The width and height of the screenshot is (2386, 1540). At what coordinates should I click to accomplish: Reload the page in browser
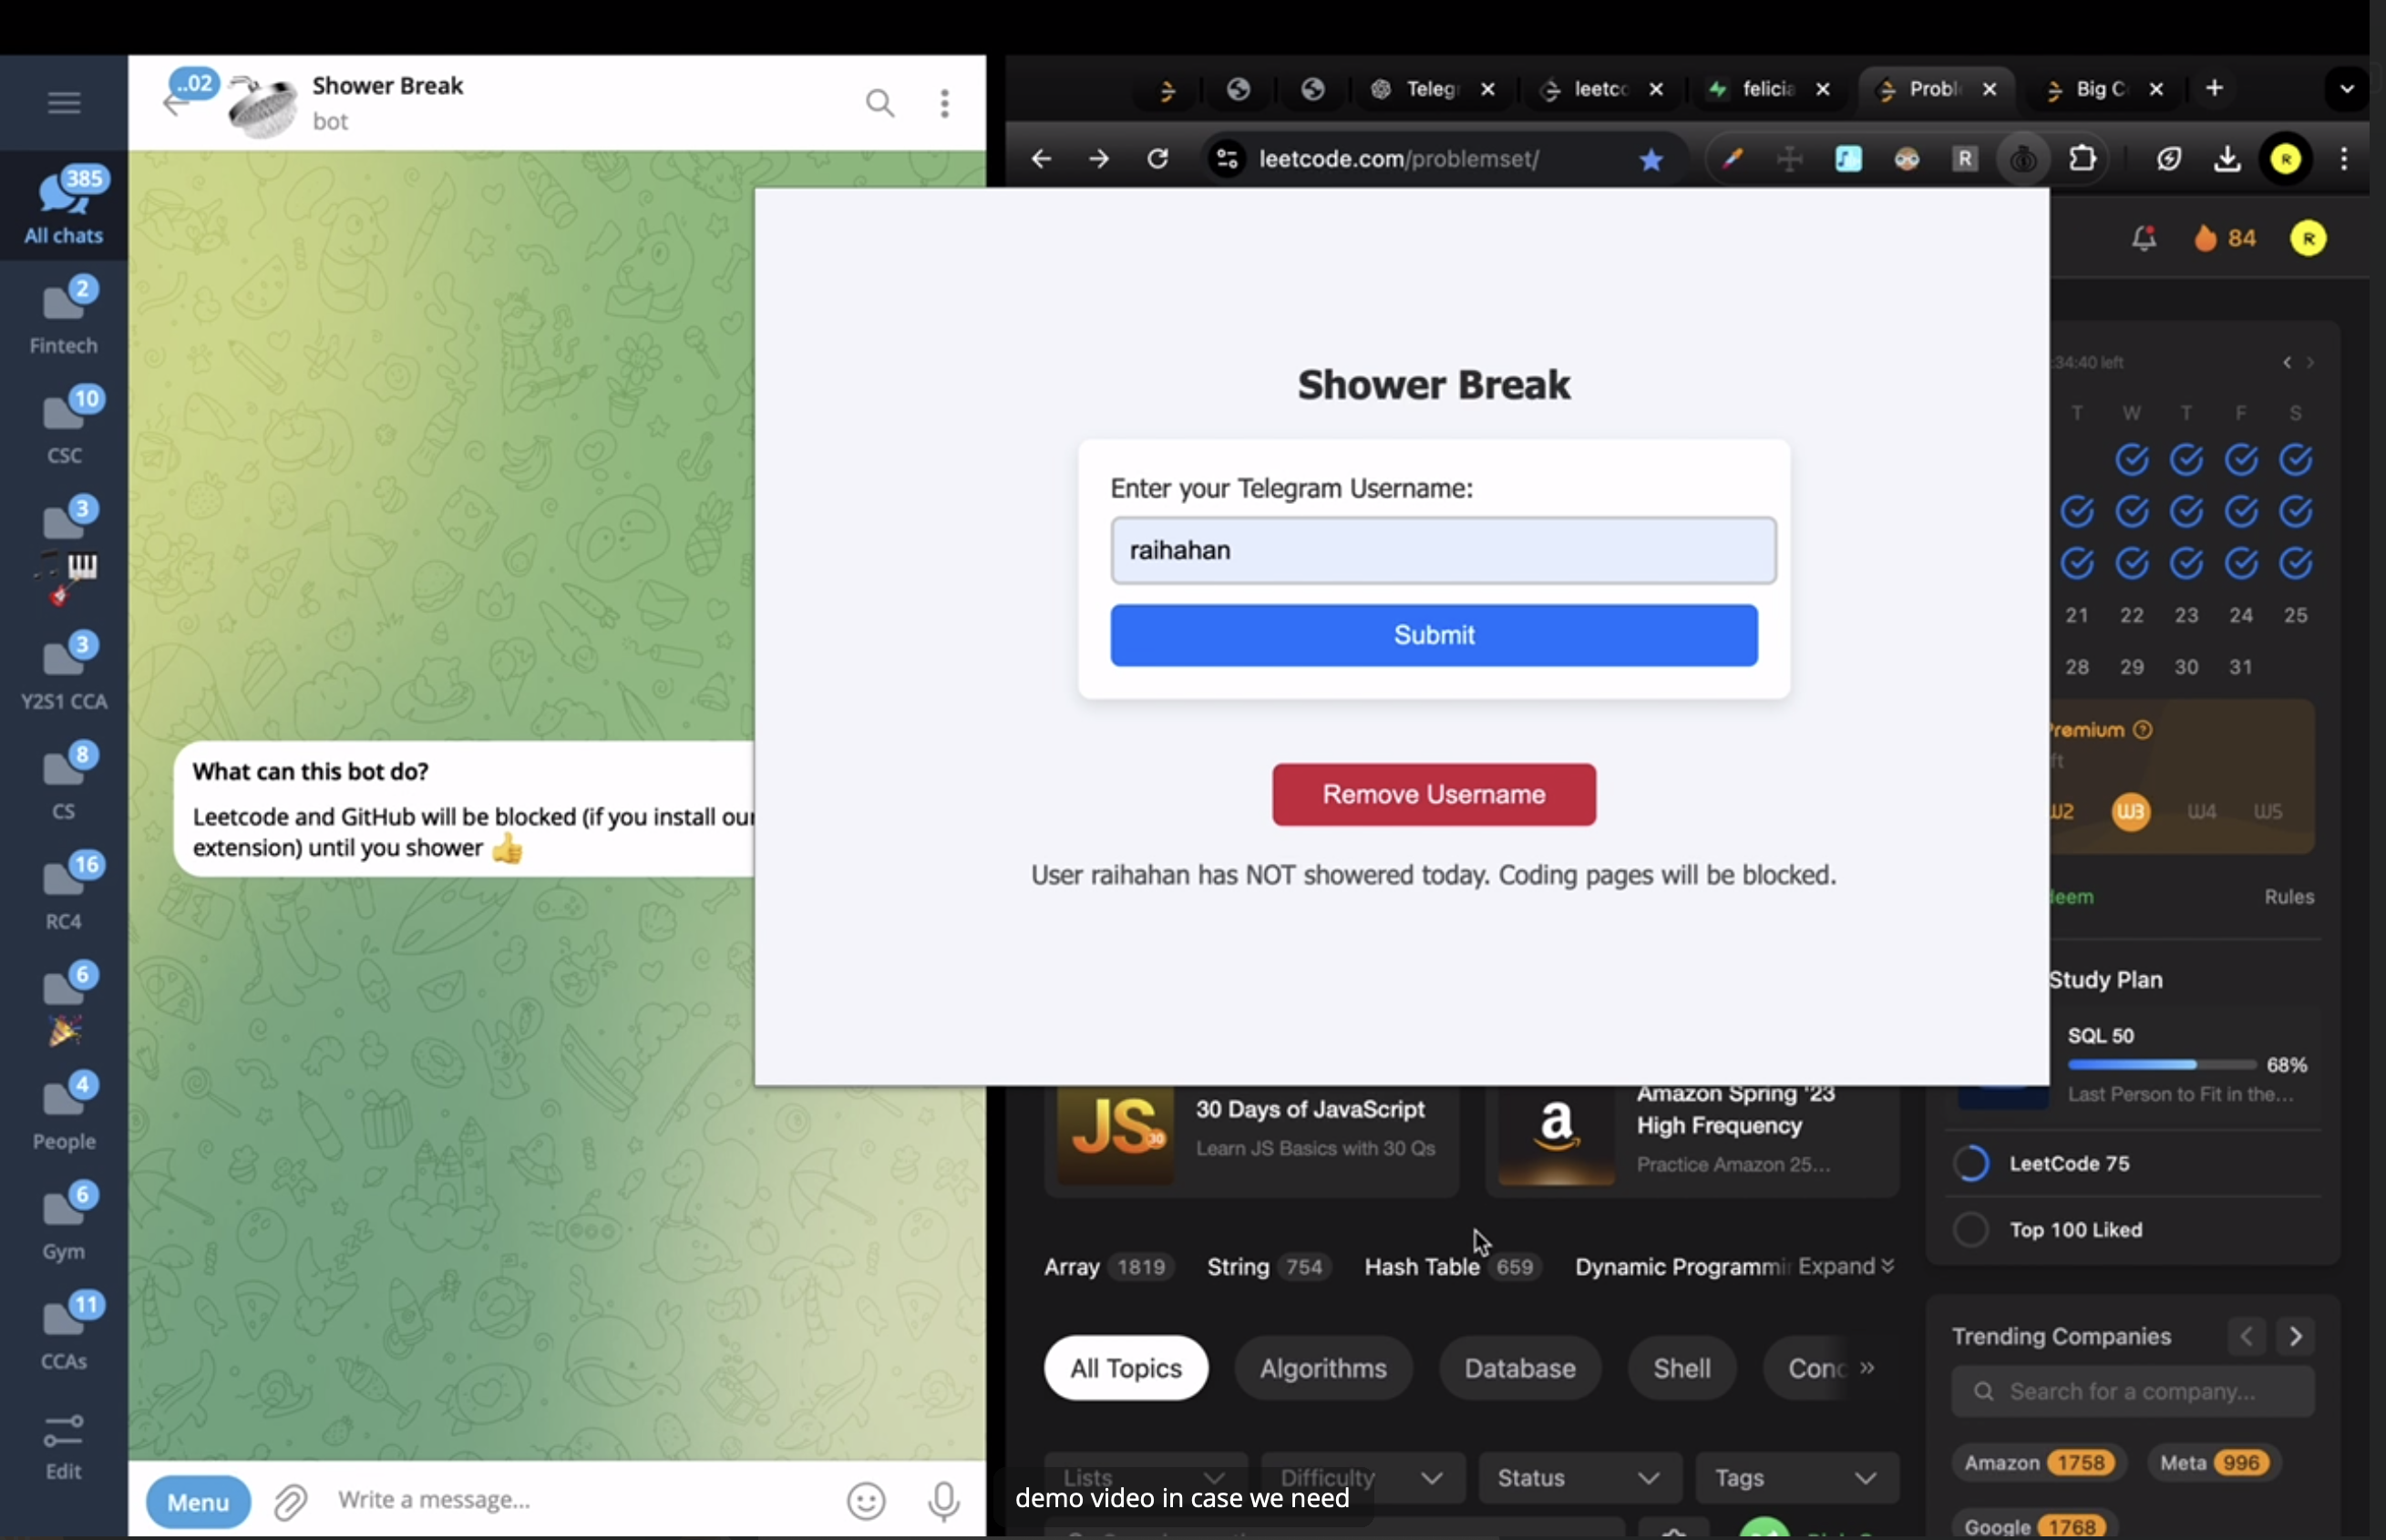pyautogui.click(x=1157, y=159)
